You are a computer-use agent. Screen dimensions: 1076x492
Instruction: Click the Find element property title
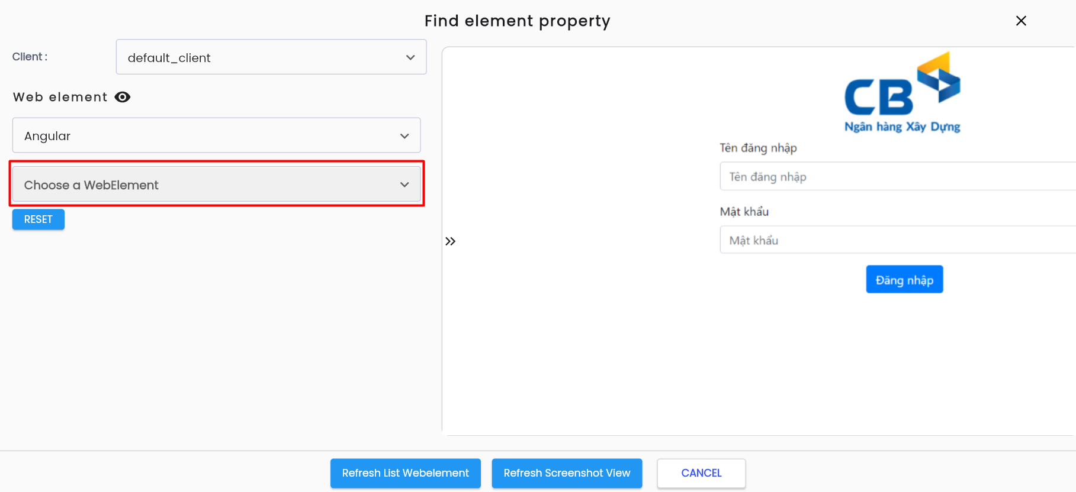point(517,21)
